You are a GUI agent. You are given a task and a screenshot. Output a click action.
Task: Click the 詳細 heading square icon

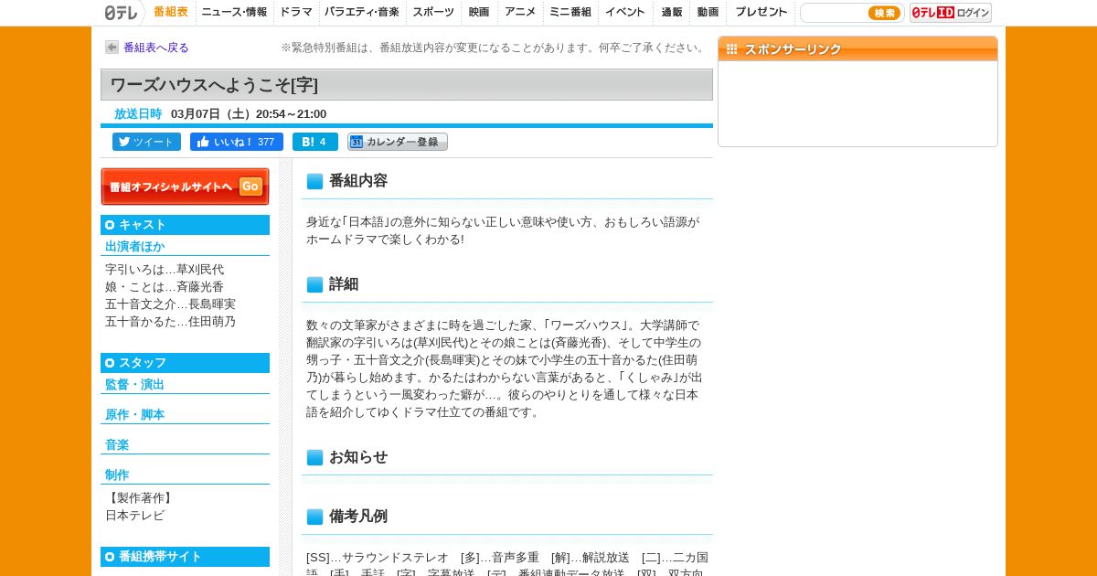pyautogui.click(x=314, y=284)
